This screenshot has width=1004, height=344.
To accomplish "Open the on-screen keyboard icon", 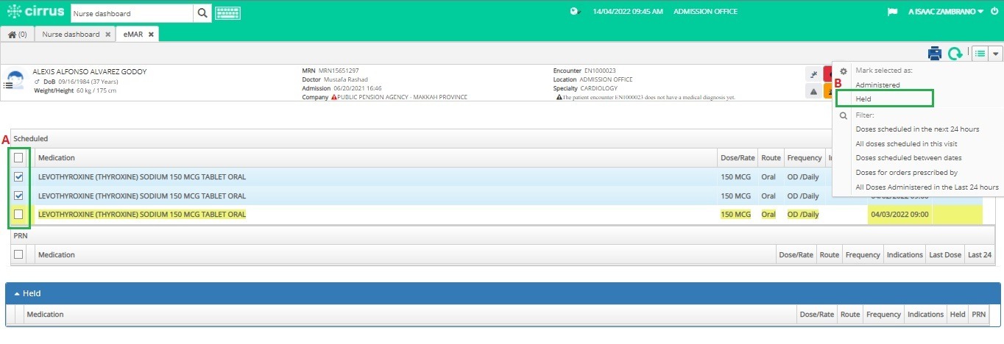I will 227,12.
